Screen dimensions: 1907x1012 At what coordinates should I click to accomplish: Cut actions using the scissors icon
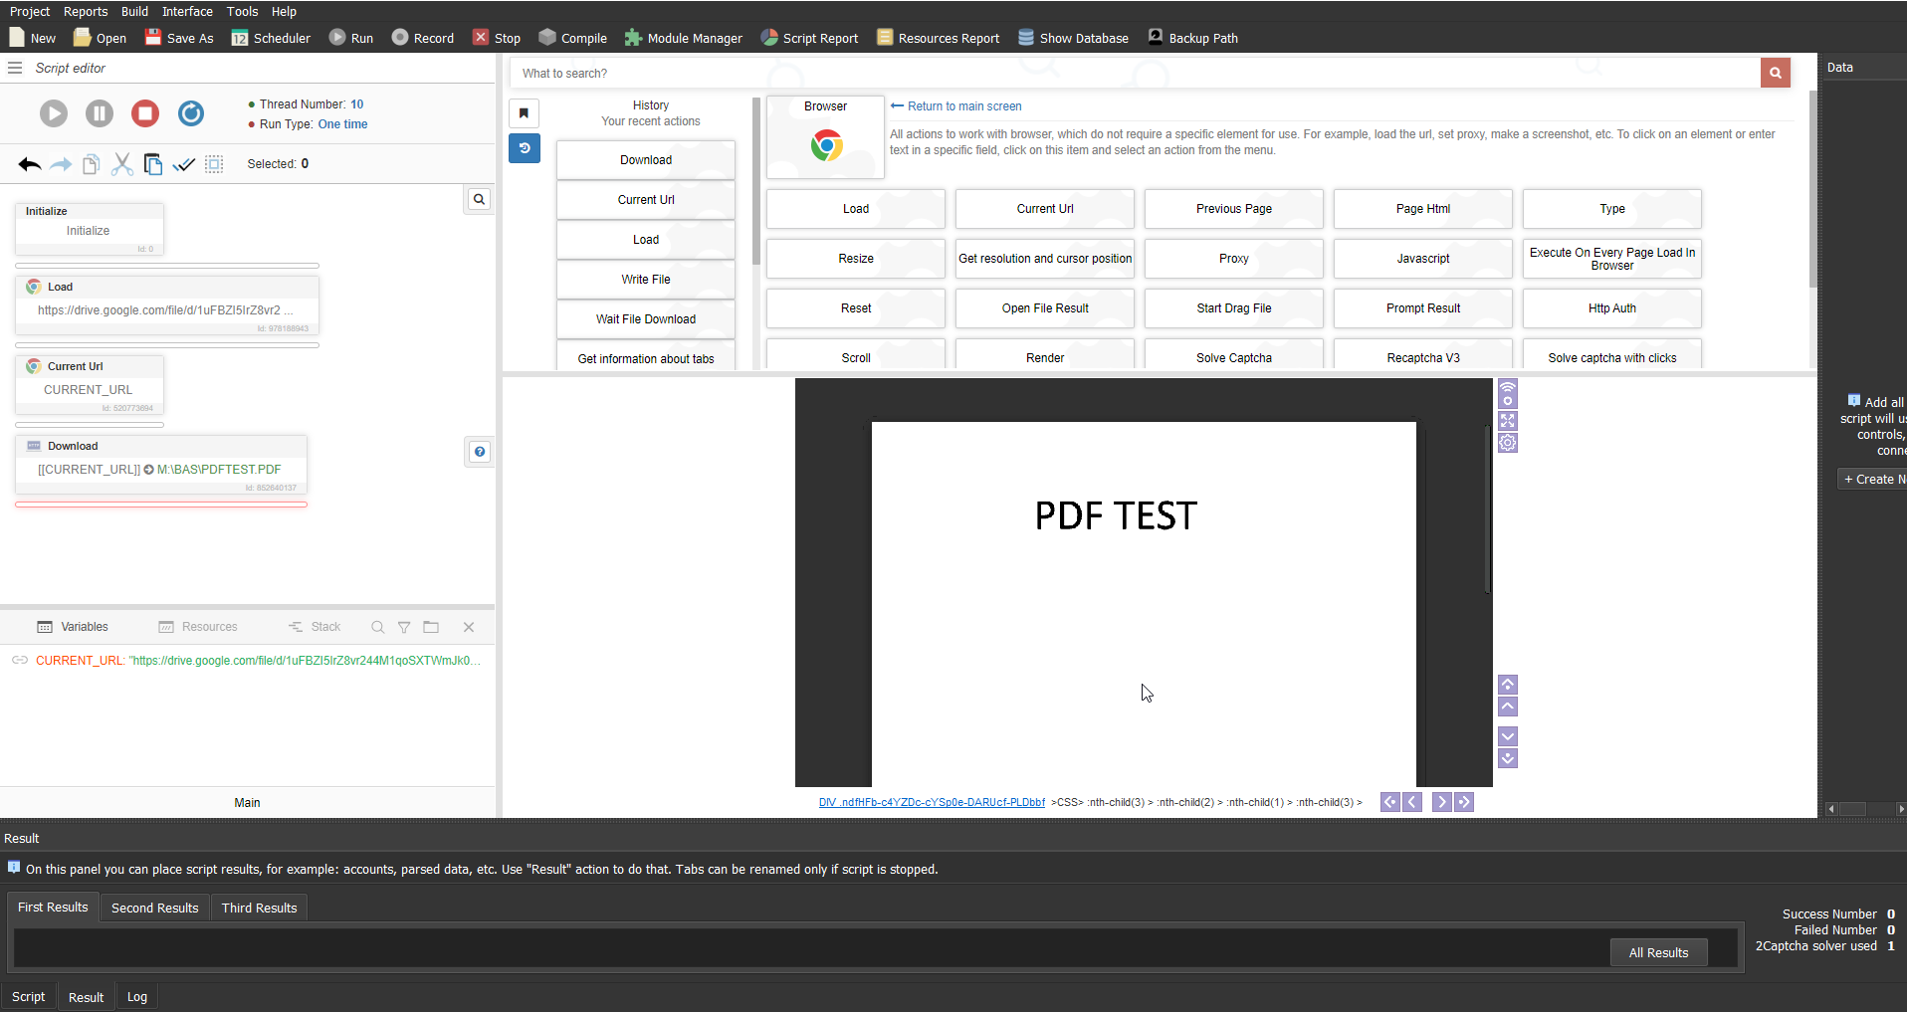coord(121,164)
